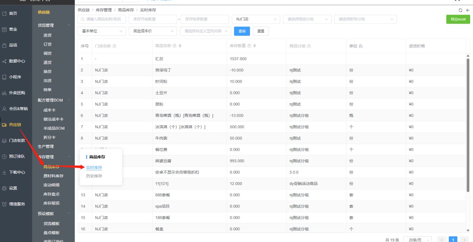The image size is (473, 242).
Task: Click the back arrow icon at top right
Action: tap(468, 10)
